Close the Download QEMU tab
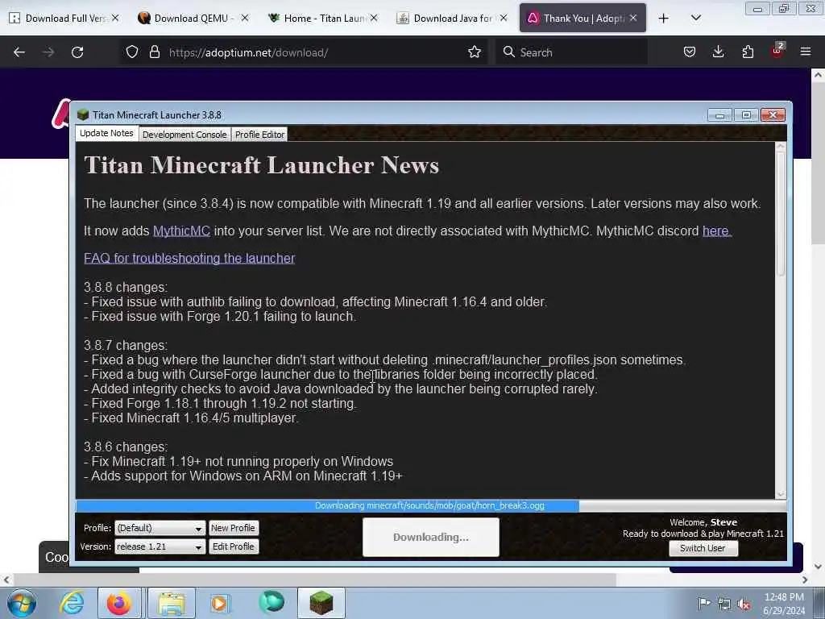 pyautogui.click(x=245, y=18)
